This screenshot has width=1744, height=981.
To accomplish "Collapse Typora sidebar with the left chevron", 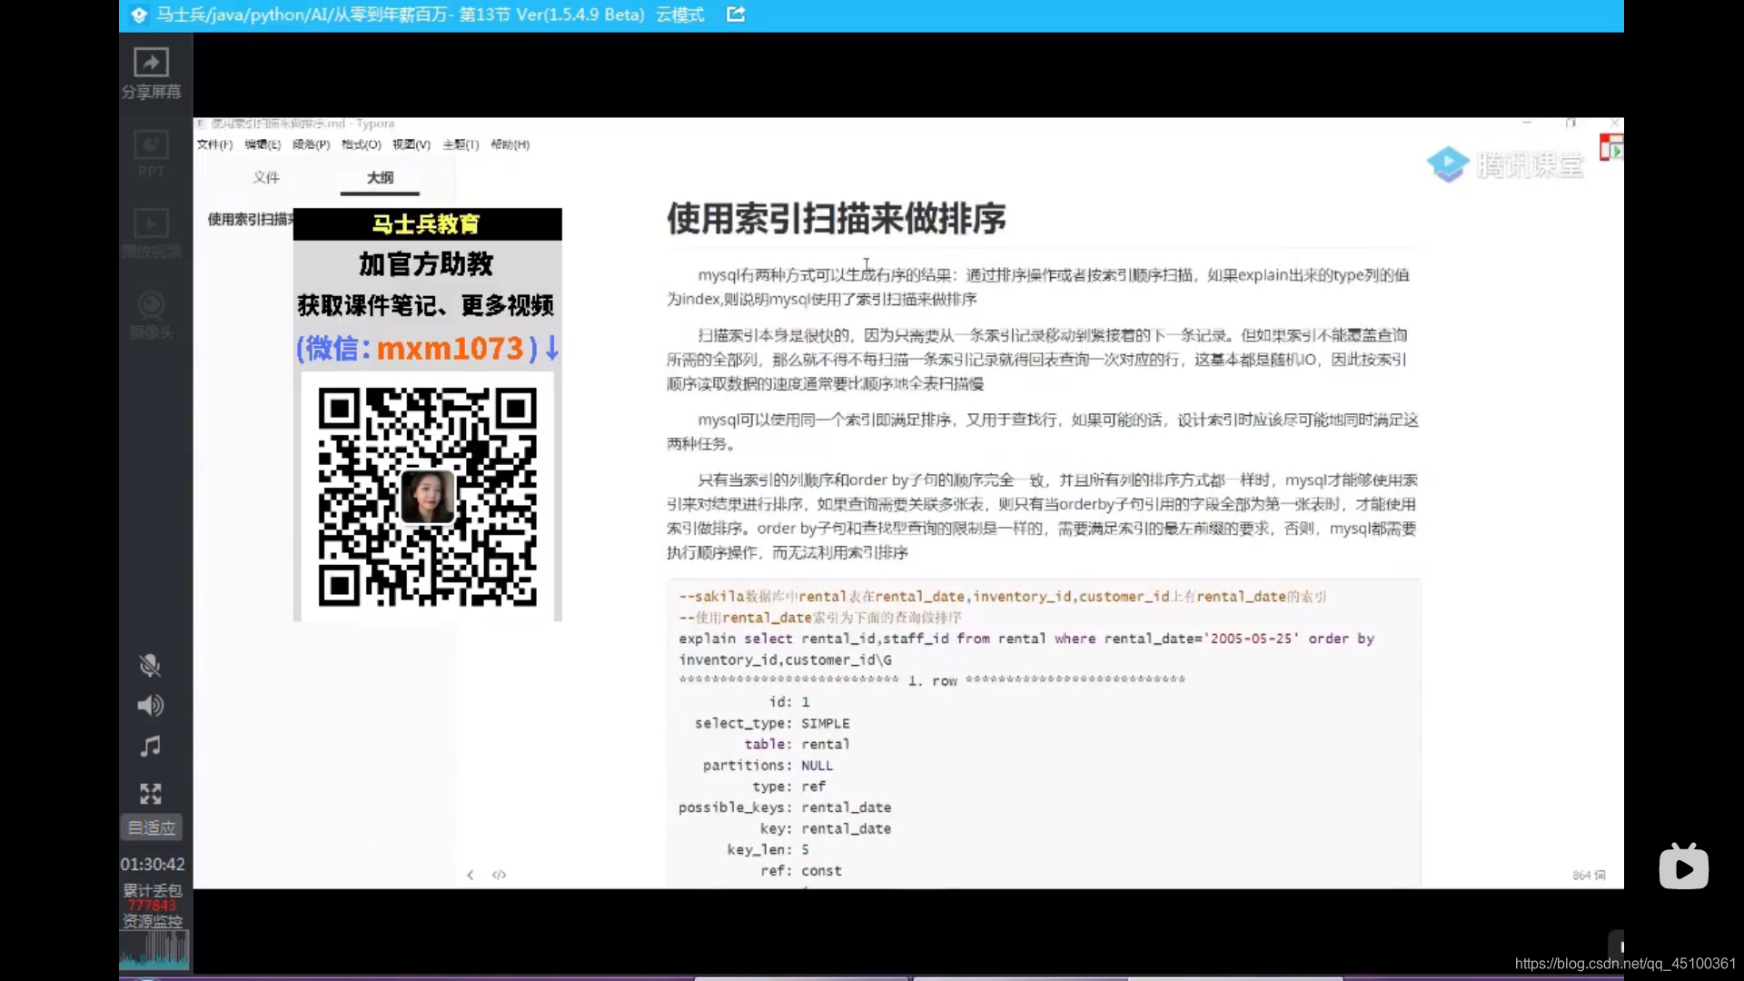I will click(x=470, y=875).
